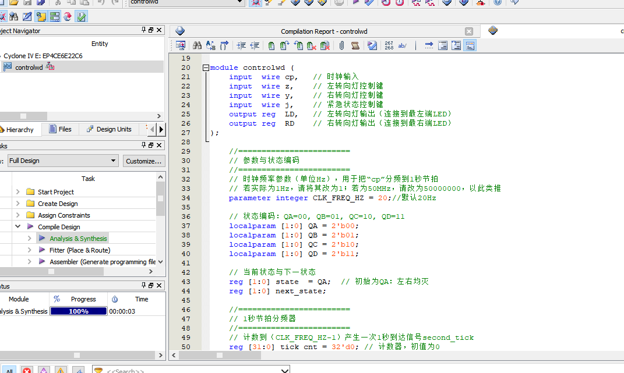Show previous Project Navigator tabs arrow
Screen dimensions: 624x373
pos(152,129)
